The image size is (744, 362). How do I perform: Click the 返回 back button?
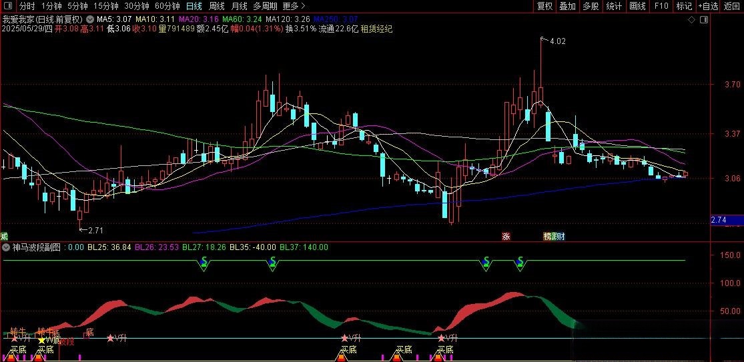732,6
